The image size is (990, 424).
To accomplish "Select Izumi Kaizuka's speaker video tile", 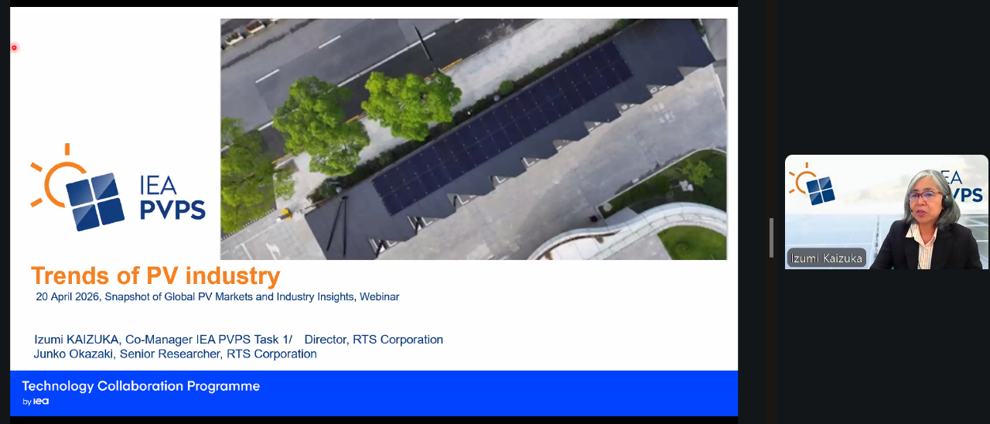I will click(886, 211).
